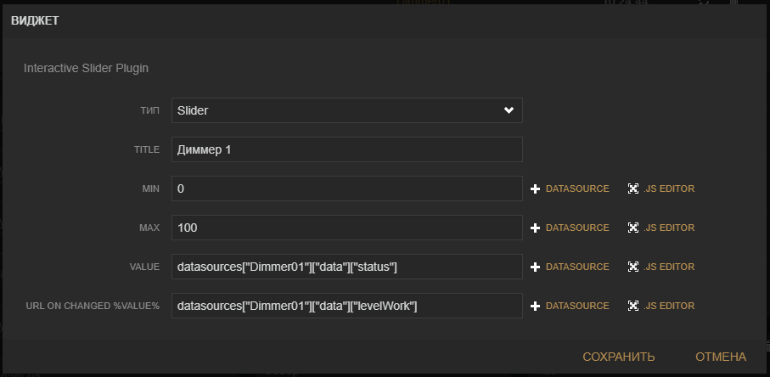Click the MAX input field showing 100

[346, 228]
